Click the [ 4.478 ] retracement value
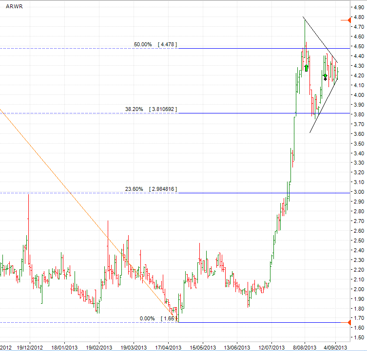 [x=167, y=44]
